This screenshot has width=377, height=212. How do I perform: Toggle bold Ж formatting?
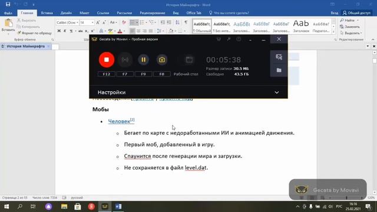tap(59, 31)
